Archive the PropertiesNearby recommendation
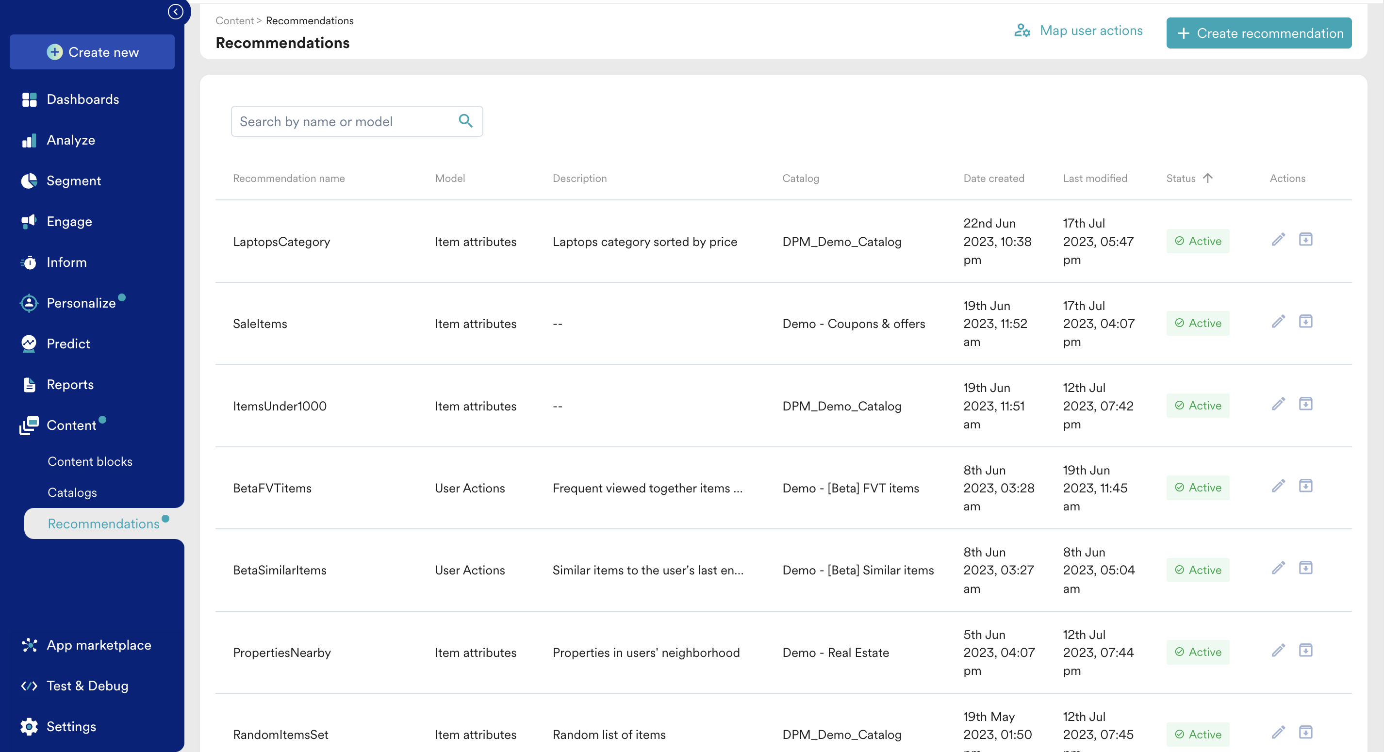1384x752 pixels. coord(1305,651)
